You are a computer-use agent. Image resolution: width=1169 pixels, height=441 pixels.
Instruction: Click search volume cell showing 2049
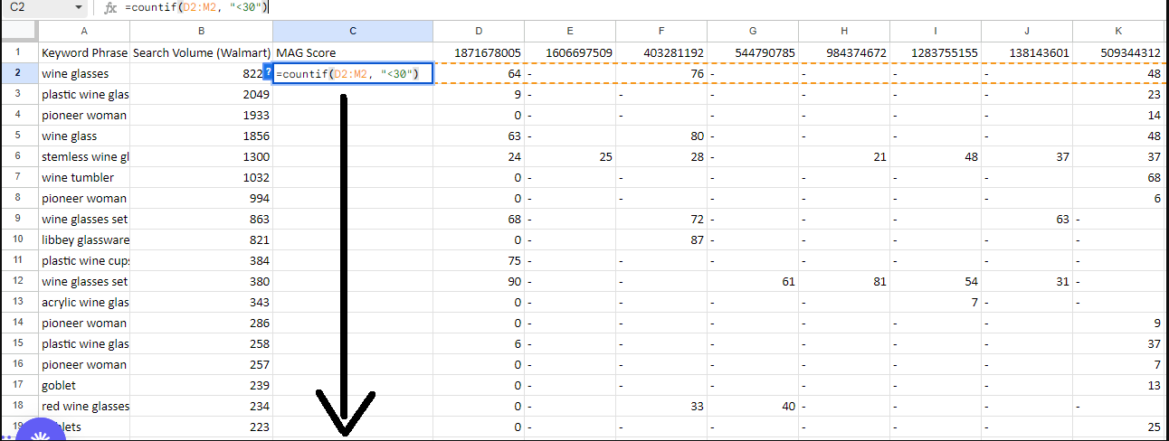click(201, 94)
